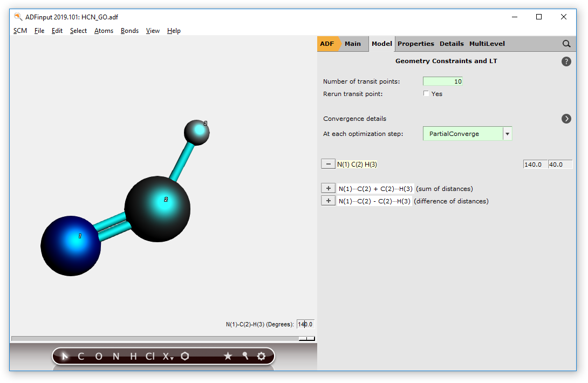Remove the N(1) C(2) H(3) constraint
The height and width of the screenshot is (383, 588).
click(x=328, y=164)
